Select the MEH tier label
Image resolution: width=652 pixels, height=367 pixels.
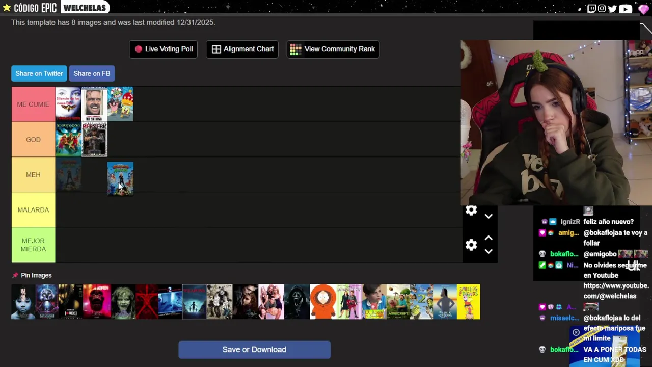33,174
